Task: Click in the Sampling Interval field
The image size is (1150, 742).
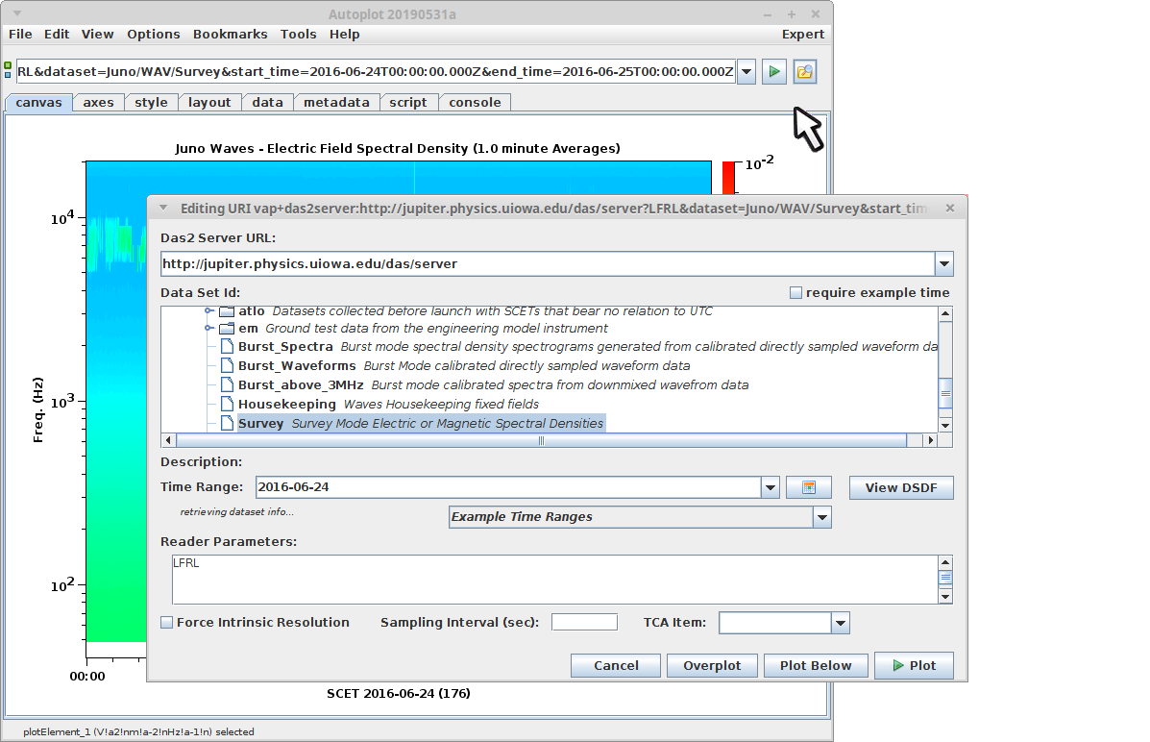Action: pyautogui.click(x=584, y=623)
